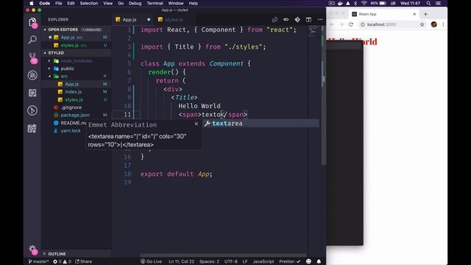Expand the node_modules folder
Image resolution: width=471 pixels, height=265 pixels.
click(x=77, y=61)
